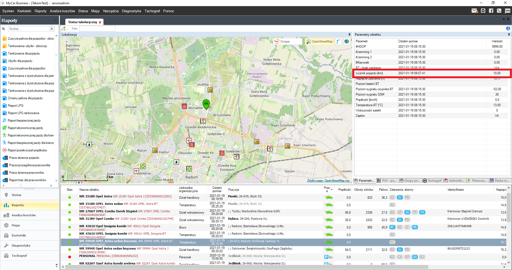This screenshot has height=270, width=512.
Task: Collapse the Raporty sidebar with double chevron
Action: point(56,20)
